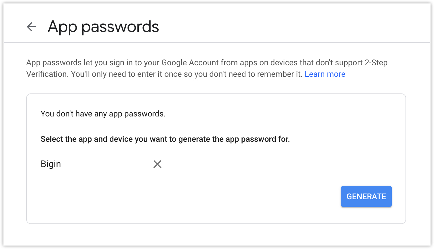Tap the blue GENERATE action at card bottom

coord(366,196)
